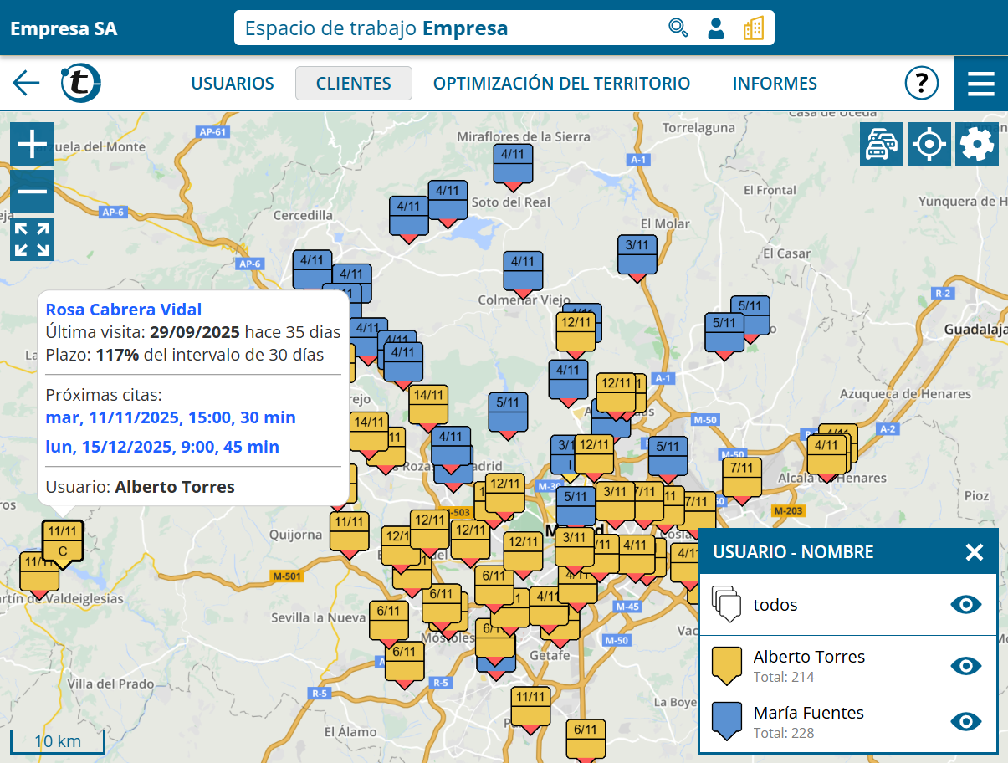Viewport: 1008px width, 763px height.
Task: Center map using the locate target icon
Action: pyautogui.click(x=929, y=144)
